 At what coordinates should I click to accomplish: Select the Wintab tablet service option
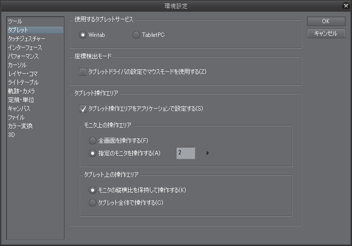(x=83, y=35)
